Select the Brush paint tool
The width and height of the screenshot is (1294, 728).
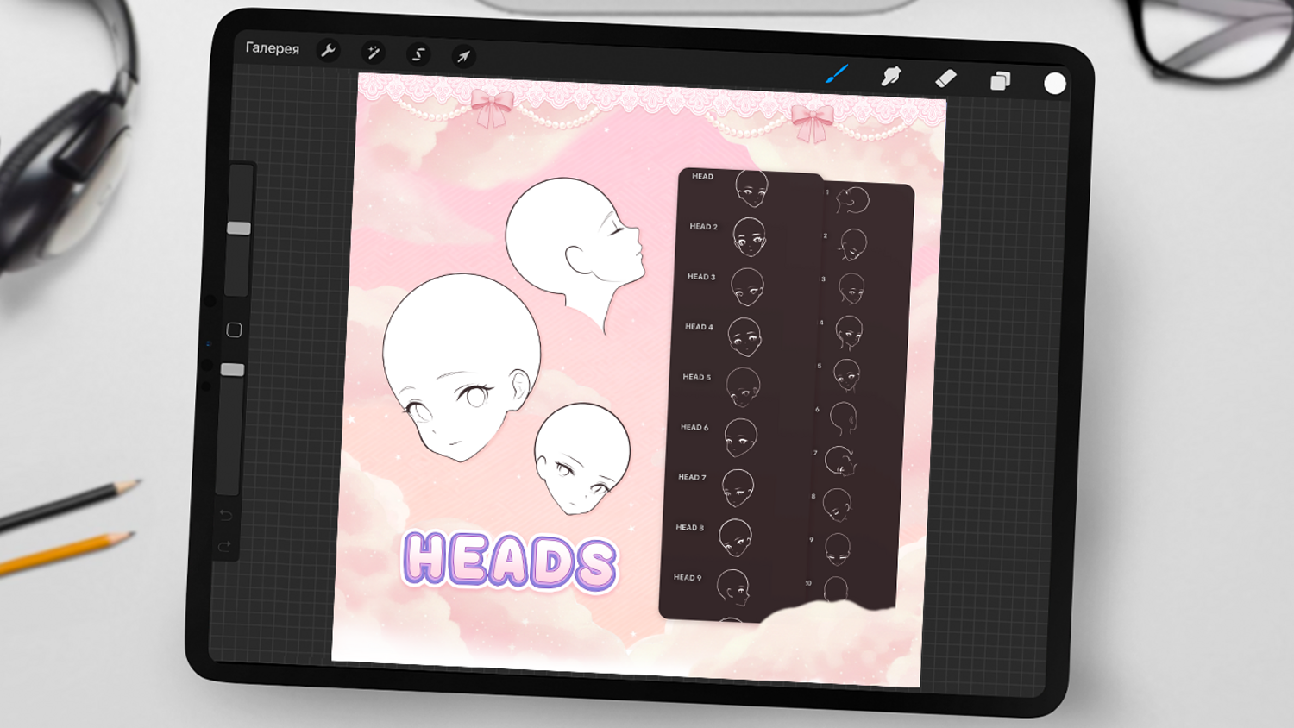[x=837, y=74]
